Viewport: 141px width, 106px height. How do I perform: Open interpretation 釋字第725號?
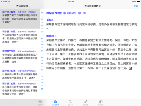(x=20, y=38)
